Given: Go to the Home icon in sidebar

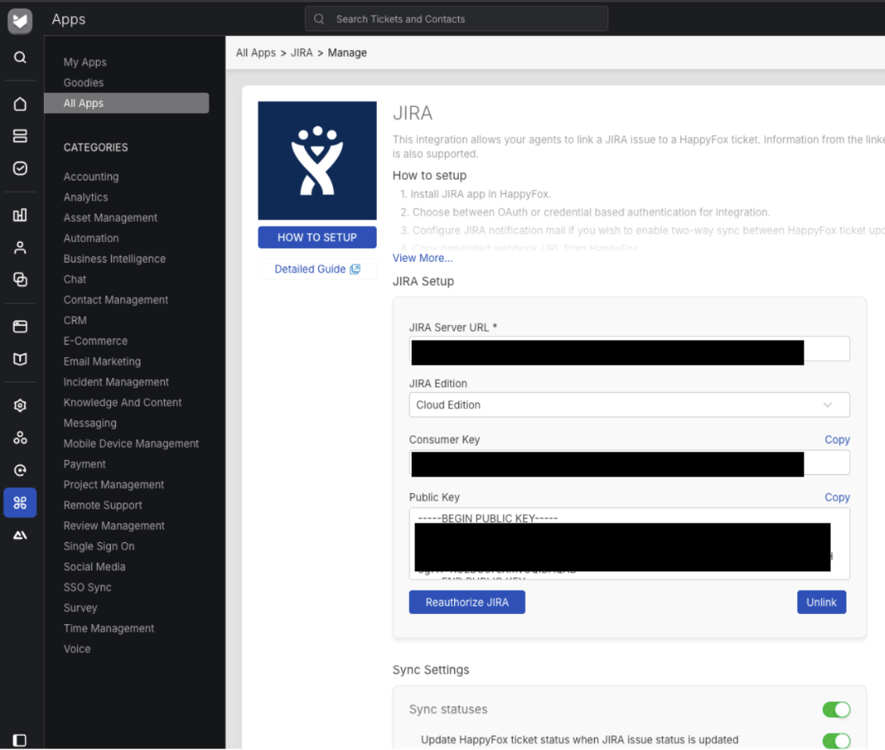Looking at the screenshot, I should pyautogui.click(x=20, y=104).
